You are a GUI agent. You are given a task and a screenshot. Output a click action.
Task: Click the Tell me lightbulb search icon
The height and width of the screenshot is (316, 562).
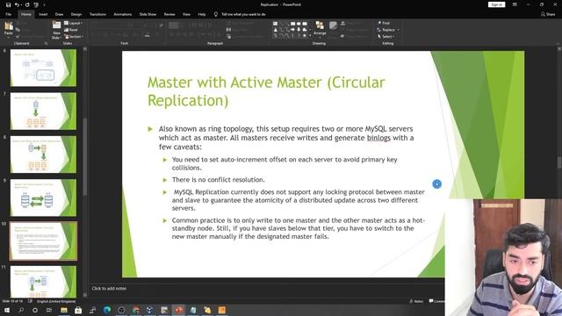[x=216, y=14]
